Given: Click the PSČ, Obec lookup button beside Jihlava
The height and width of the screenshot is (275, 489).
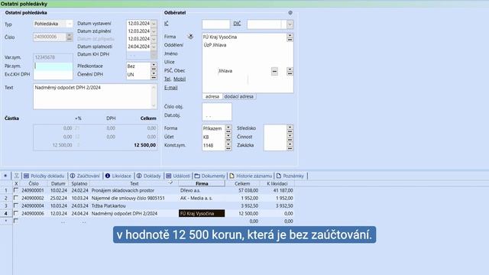Looking at the screenshot, I should pos(274,71).
